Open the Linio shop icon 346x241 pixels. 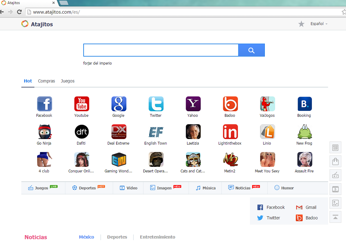tap(268, 131)
